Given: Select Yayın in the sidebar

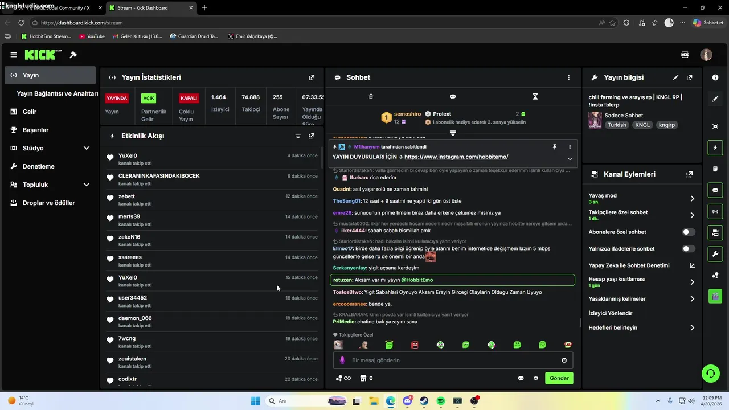Looking at the screenshot, I should pos(50,75).
